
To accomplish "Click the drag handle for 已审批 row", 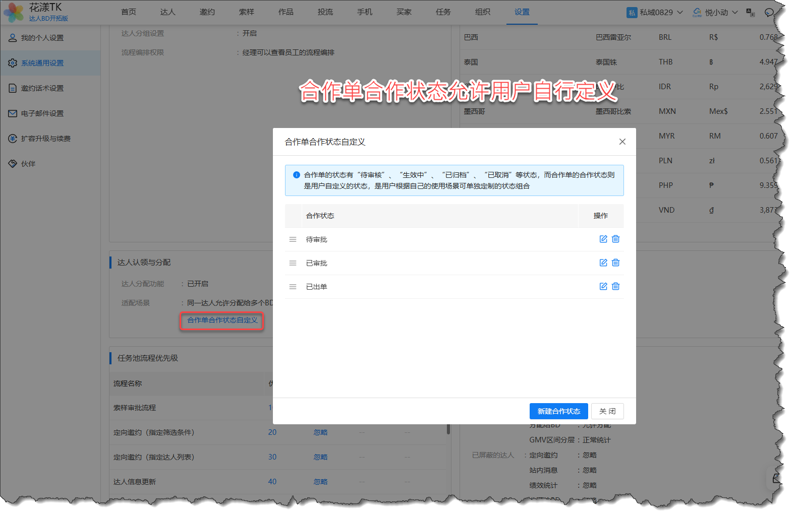I will 293,263.
